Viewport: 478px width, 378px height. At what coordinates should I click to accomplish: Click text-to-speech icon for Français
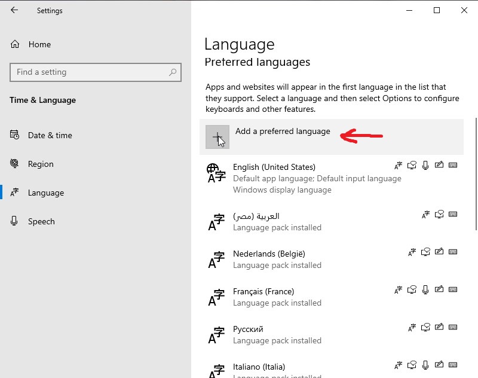coord(412,289)
